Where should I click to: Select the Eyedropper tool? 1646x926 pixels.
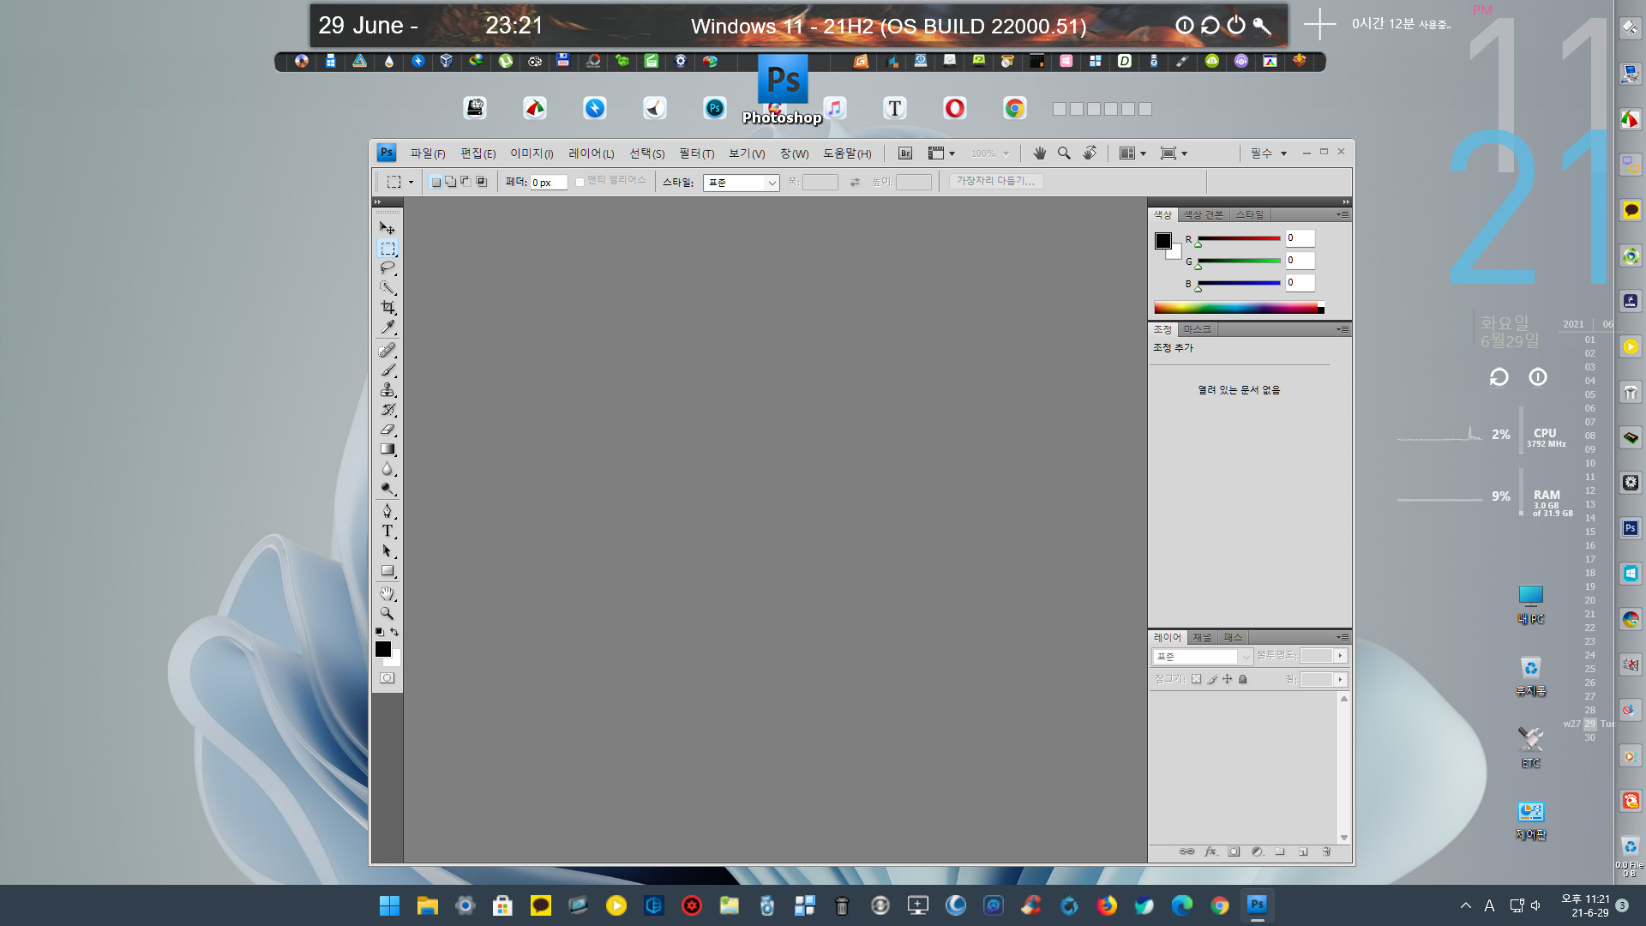pyautogui.click(x=387, y=328)
